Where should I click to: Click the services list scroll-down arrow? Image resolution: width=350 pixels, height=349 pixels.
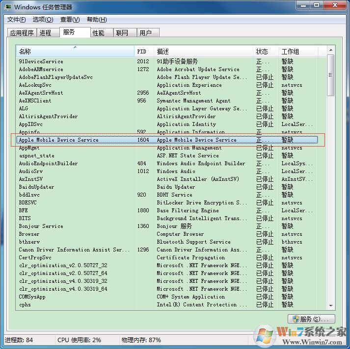331,305
